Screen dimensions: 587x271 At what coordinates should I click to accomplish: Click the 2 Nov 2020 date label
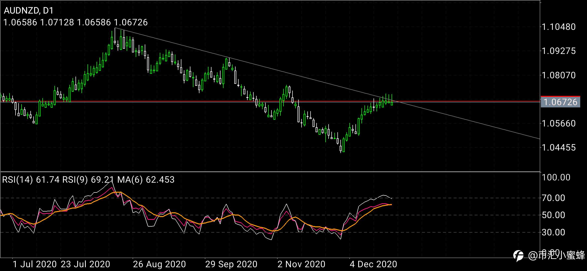[x=302, y=264]
